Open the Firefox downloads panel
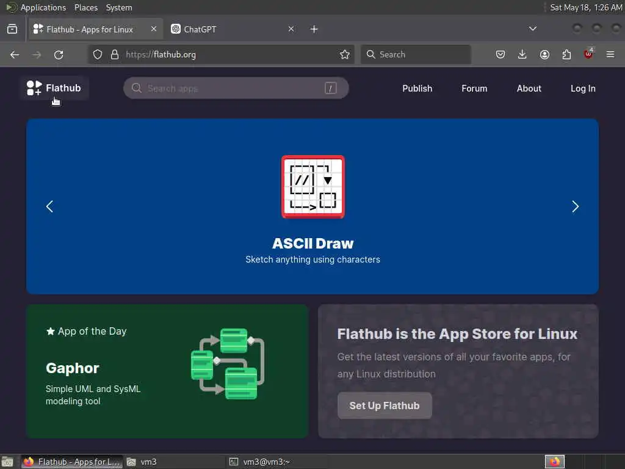The image size is (625, 469). point(522,54)
